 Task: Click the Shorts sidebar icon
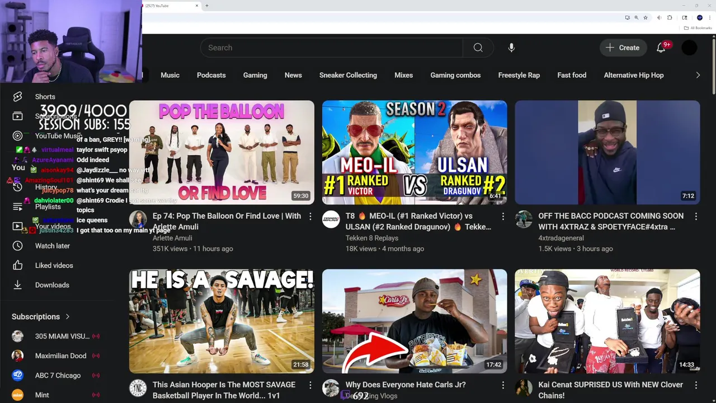point(17,97)
